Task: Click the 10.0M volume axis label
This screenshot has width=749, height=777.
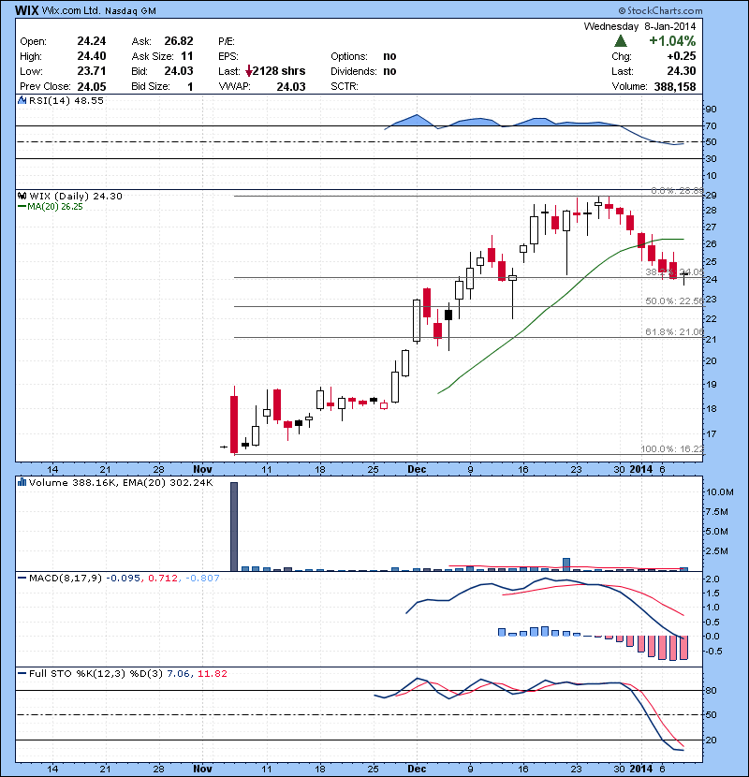Action: pos(719,492)
